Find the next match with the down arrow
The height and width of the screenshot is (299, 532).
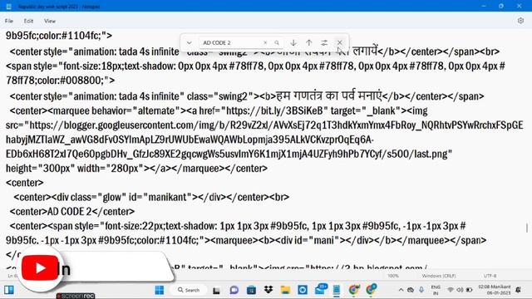(293, 42)
